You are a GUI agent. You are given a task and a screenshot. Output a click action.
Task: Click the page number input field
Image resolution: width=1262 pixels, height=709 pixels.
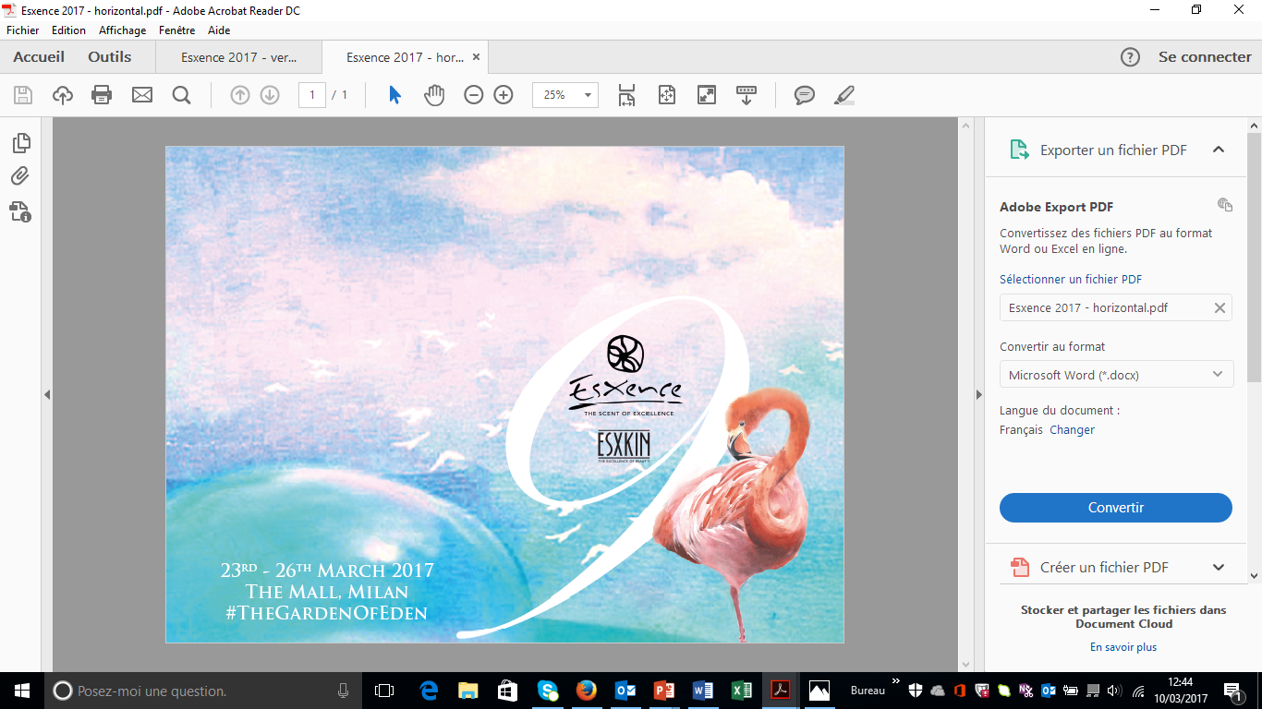[x=312, y=95]
